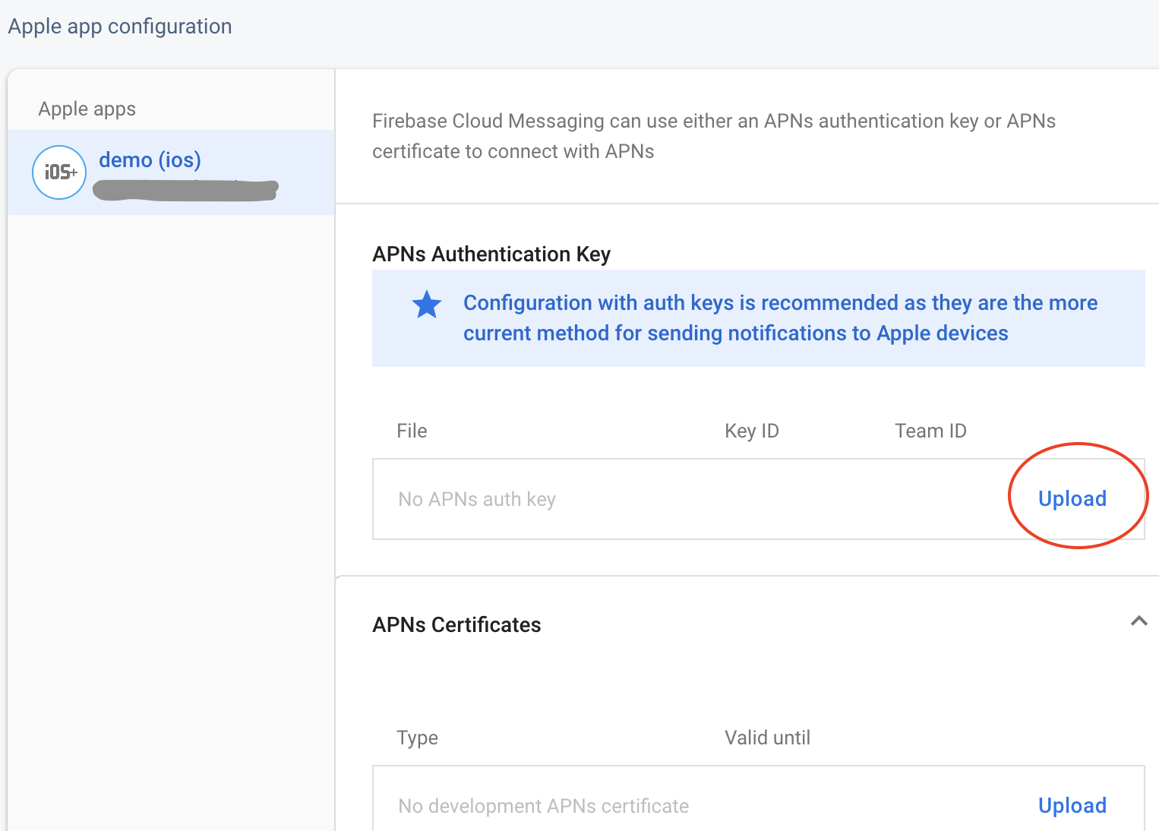Click the APNs Authentication Key heading
The height and width of the screenshot is (831, 1159).
coord(491,254)
